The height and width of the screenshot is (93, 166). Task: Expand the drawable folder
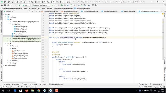8,46
